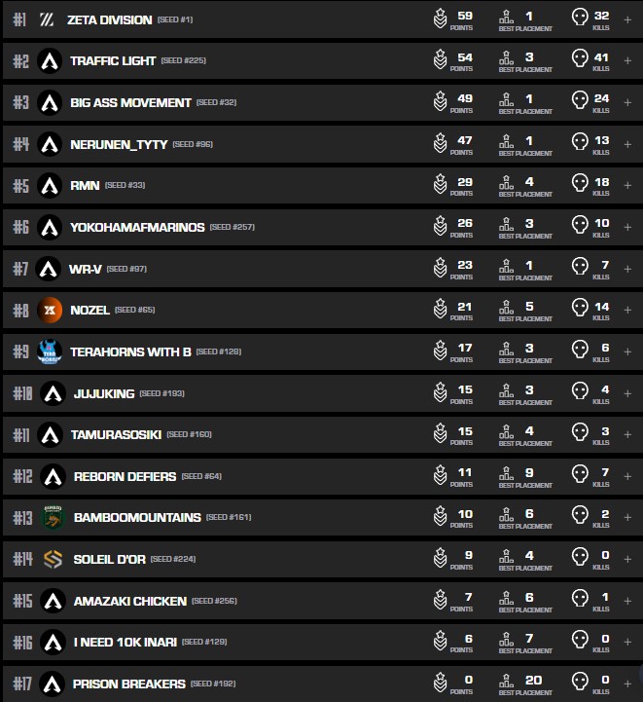Click best placement podium icon for WR-V
The width and height of the screenshot is (643, 702).
(x=506, y=268)
